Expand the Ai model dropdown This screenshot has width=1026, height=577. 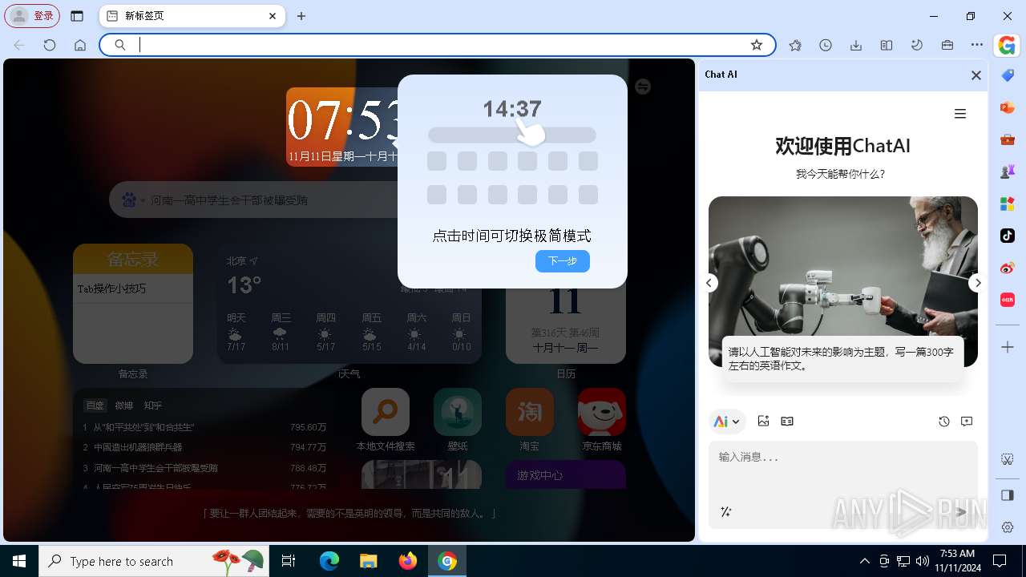[x=727, y=422]
